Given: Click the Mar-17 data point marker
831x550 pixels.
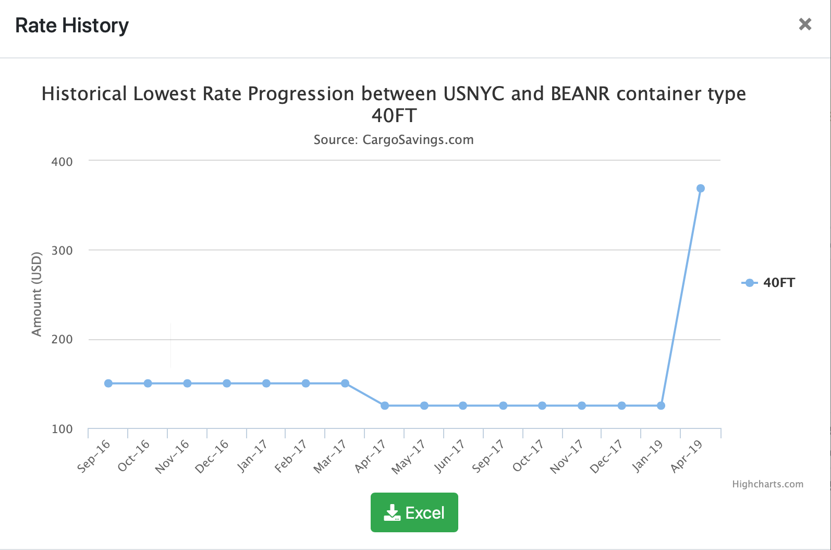Looking at the screenshot, I should [345, 384].
